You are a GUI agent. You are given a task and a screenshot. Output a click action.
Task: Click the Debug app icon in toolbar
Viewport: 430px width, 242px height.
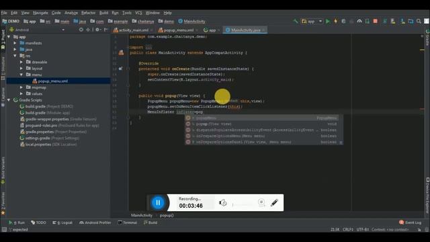(343, 21)
